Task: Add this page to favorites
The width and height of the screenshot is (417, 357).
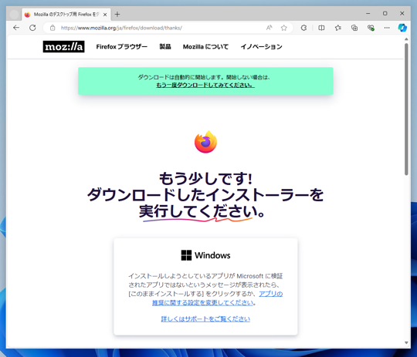Action: (x=283, y=28)
